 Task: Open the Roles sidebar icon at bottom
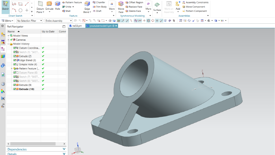coord(3,105)
